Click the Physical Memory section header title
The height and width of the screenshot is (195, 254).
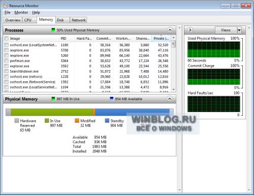point(21,99)
